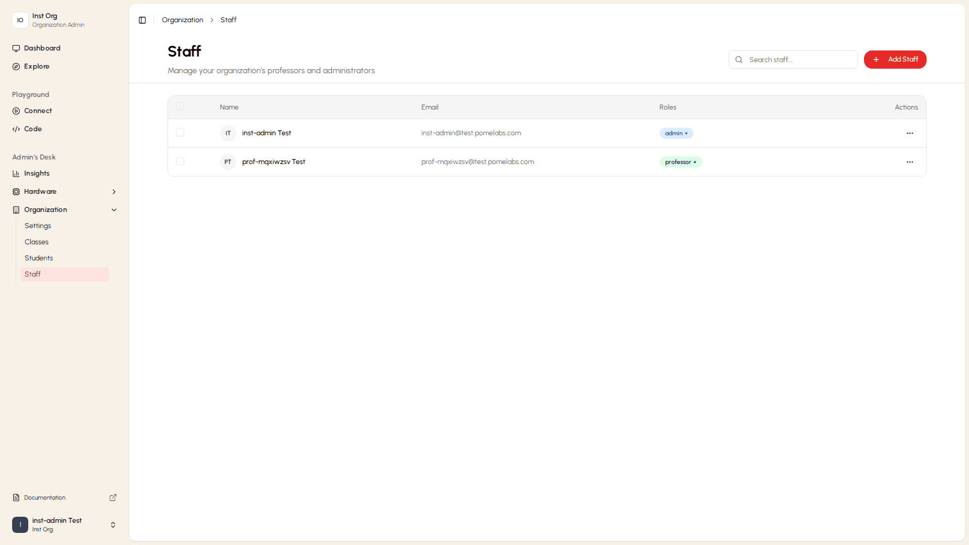Click the Hardware chip icon
The width and height of the screenshot is (969, 545).
(16, 192)
